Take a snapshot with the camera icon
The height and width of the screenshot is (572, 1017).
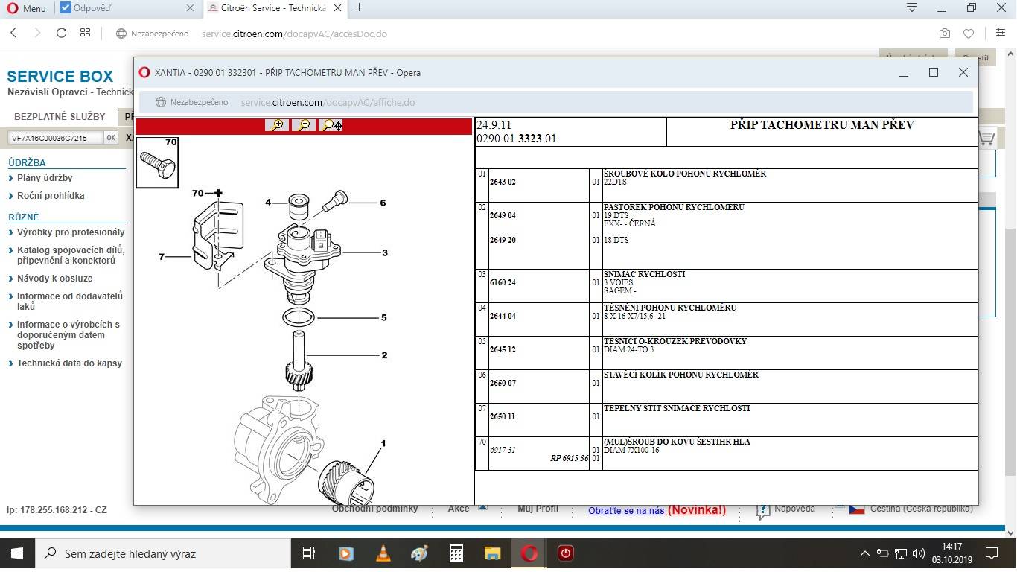tap(944, 34)
